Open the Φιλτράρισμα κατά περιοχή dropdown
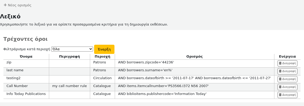Screen dimensions: 304x106 (72, 49)
